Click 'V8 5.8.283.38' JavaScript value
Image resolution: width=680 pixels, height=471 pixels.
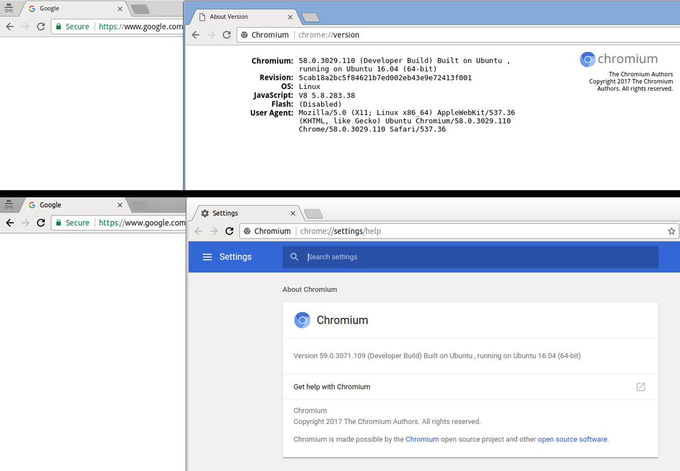pyautogui.click(x=327, y=95)
